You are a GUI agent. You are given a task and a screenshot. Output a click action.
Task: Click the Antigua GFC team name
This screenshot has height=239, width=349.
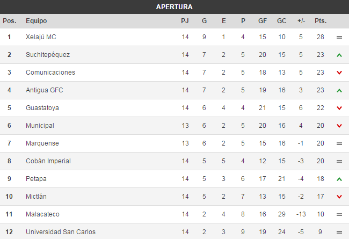coord(45,90)
